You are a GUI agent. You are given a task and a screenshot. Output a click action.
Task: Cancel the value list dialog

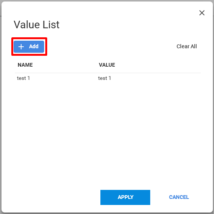[179, 197]
